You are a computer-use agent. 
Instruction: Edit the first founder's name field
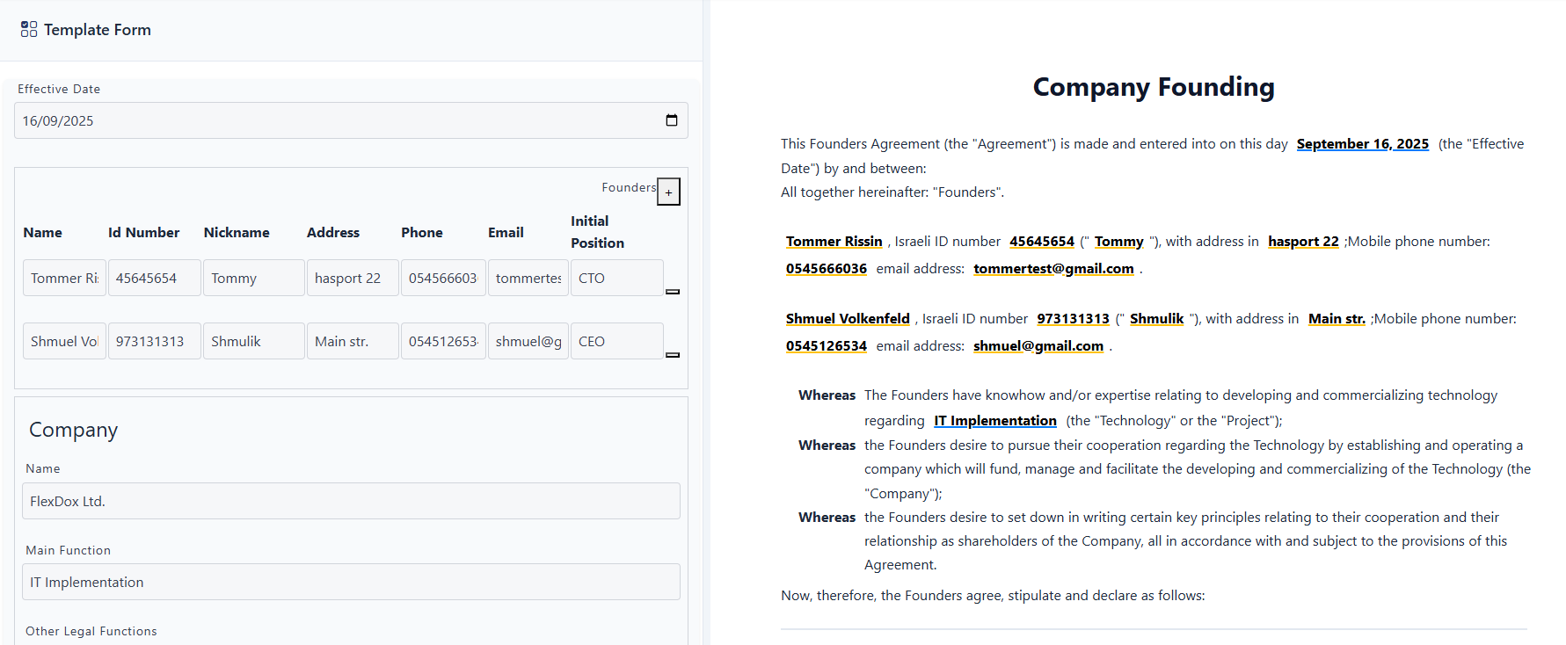(64, 278)
